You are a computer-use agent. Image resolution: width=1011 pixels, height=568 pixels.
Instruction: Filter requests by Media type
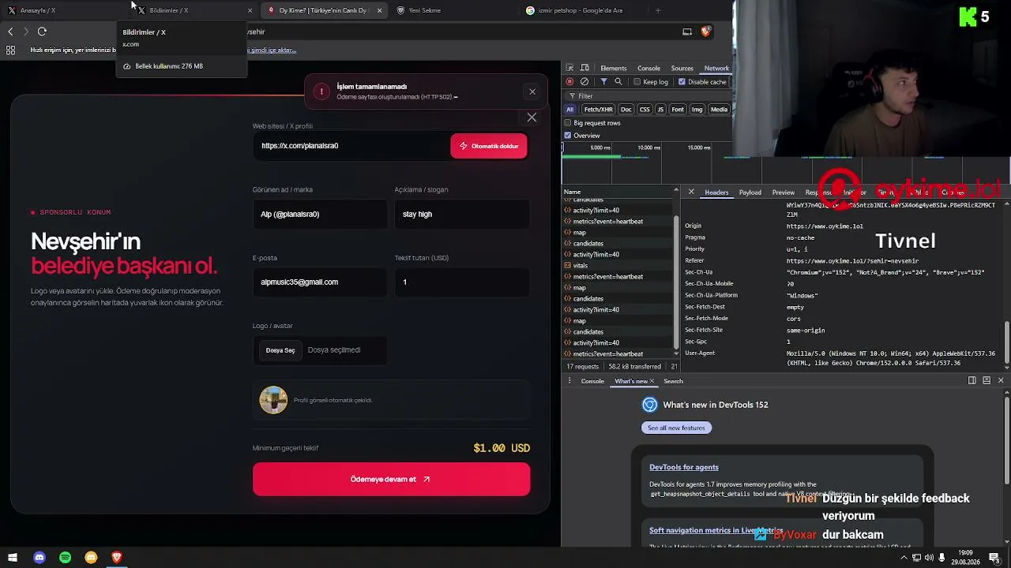(x=719, y=110)
